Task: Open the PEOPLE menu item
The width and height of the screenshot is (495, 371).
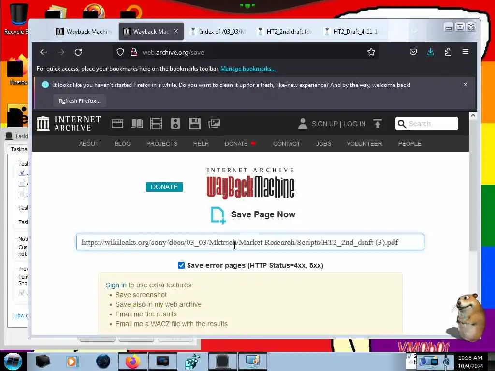Action: click(410, 144)
